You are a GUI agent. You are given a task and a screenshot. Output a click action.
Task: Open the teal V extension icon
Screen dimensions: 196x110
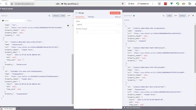[171, 4]
